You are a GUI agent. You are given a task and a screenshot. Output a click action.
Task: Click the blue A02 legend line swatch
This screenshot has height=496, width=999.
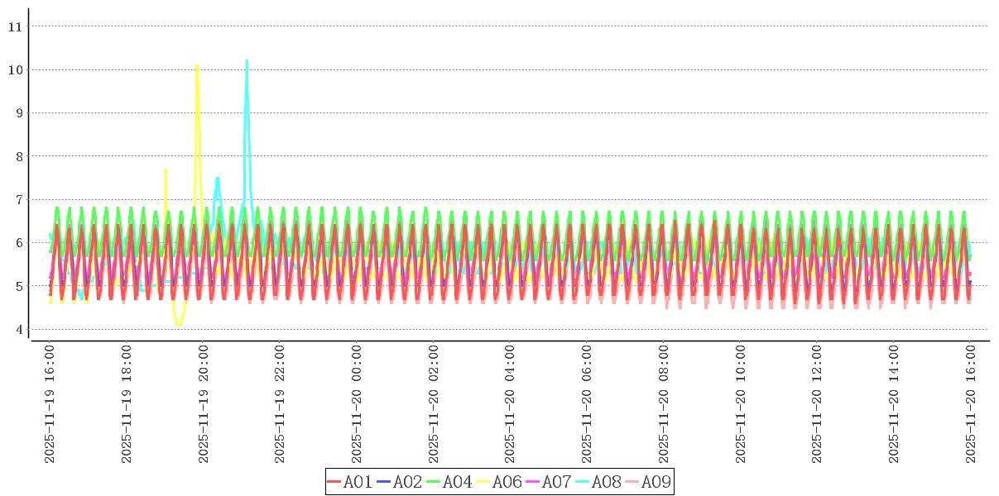[x=384, y=482]
